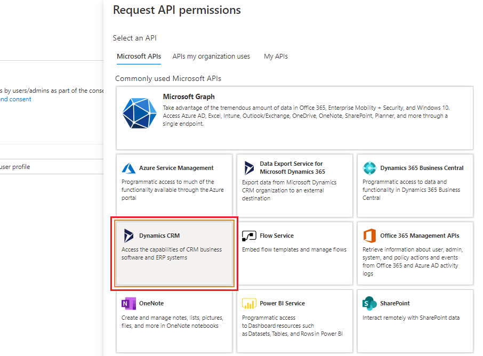Select the Flow Service title
This screenshot has height=356, width=483.
click(277, 236)
